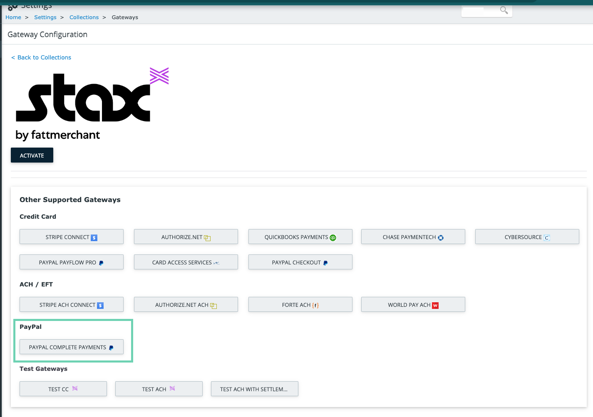Open Collections breadcrumb link
The height and width of the screenshot is (417, 593).
[x=84, y=17]
